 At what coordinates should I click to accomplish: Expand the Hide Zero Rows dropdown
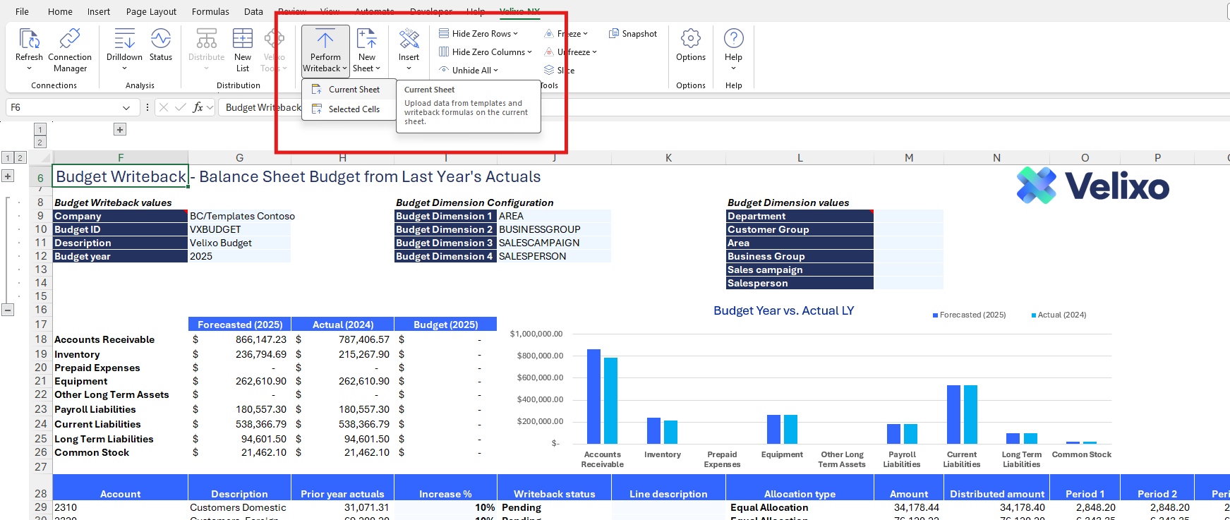coord(516,34)
